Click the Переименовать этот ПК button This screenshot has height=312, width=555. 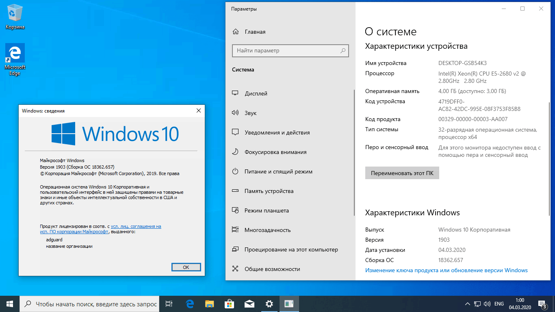(x=402, y=173)
